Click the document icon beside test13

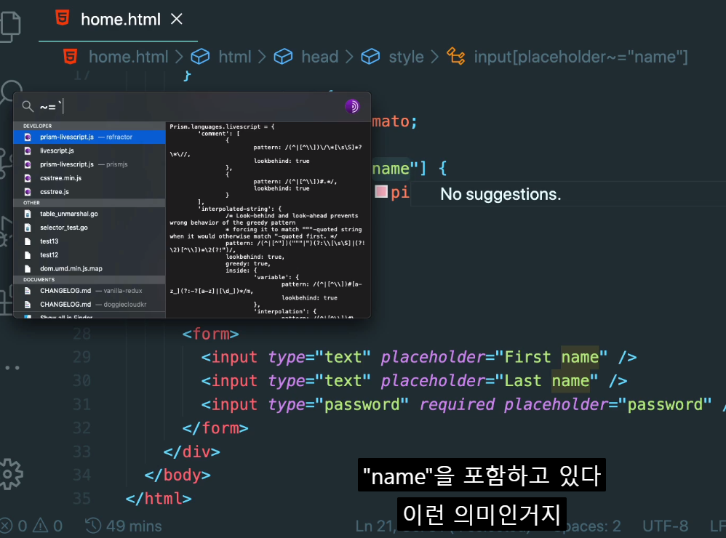click(x=28, y=241)
